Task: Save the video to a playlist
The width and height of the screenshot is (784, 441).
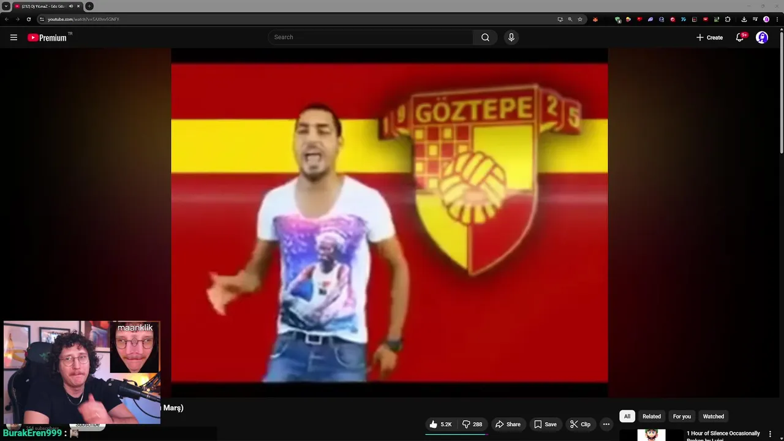Action: click(x=545, y=424)
